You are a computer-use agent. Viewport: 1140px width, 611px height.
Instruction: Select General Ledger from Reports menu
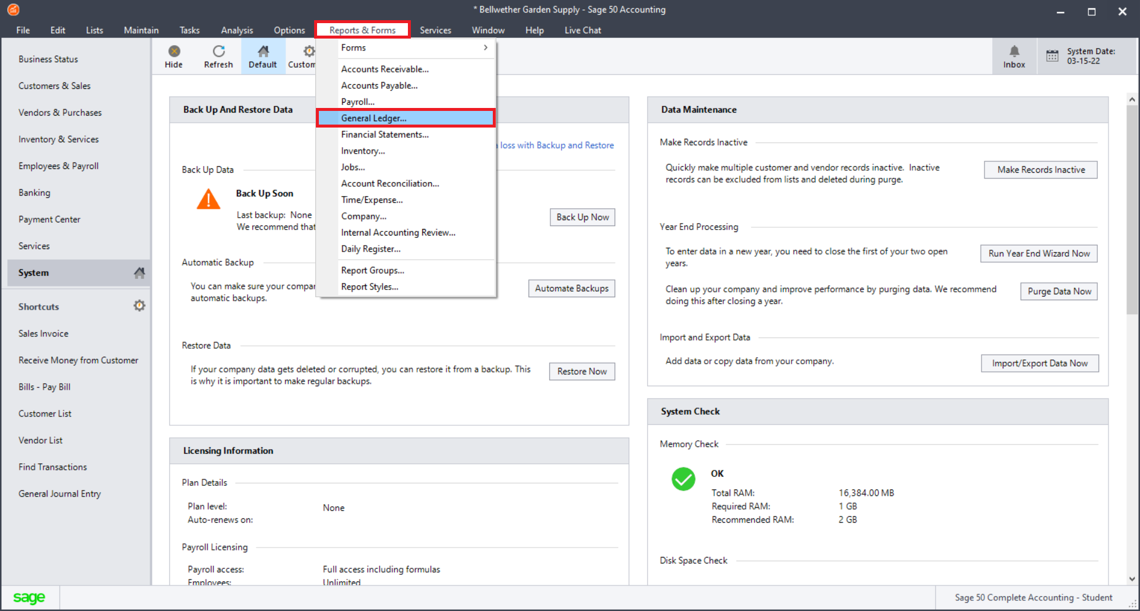point(373,117)
